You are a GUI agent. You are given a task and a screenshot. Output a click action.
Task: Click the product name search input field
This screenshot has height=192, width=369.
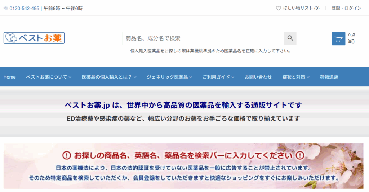click(203, 38)
